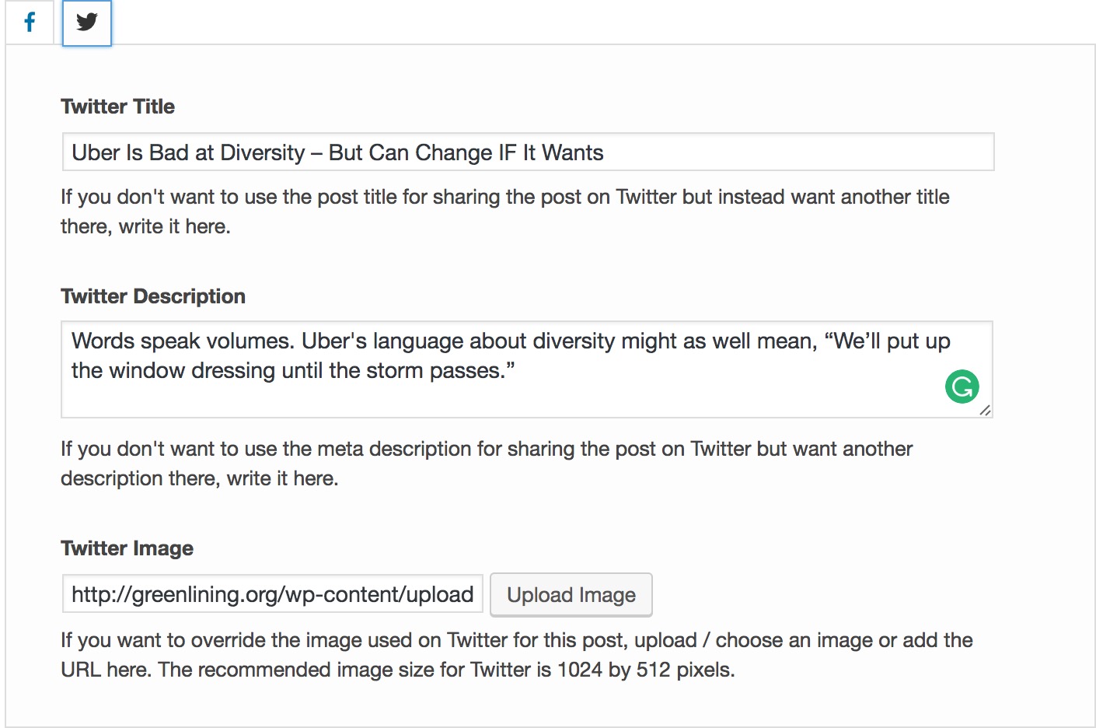Click the Upload Image button
Screen dimensions: 1096x728
coord(571,595)
